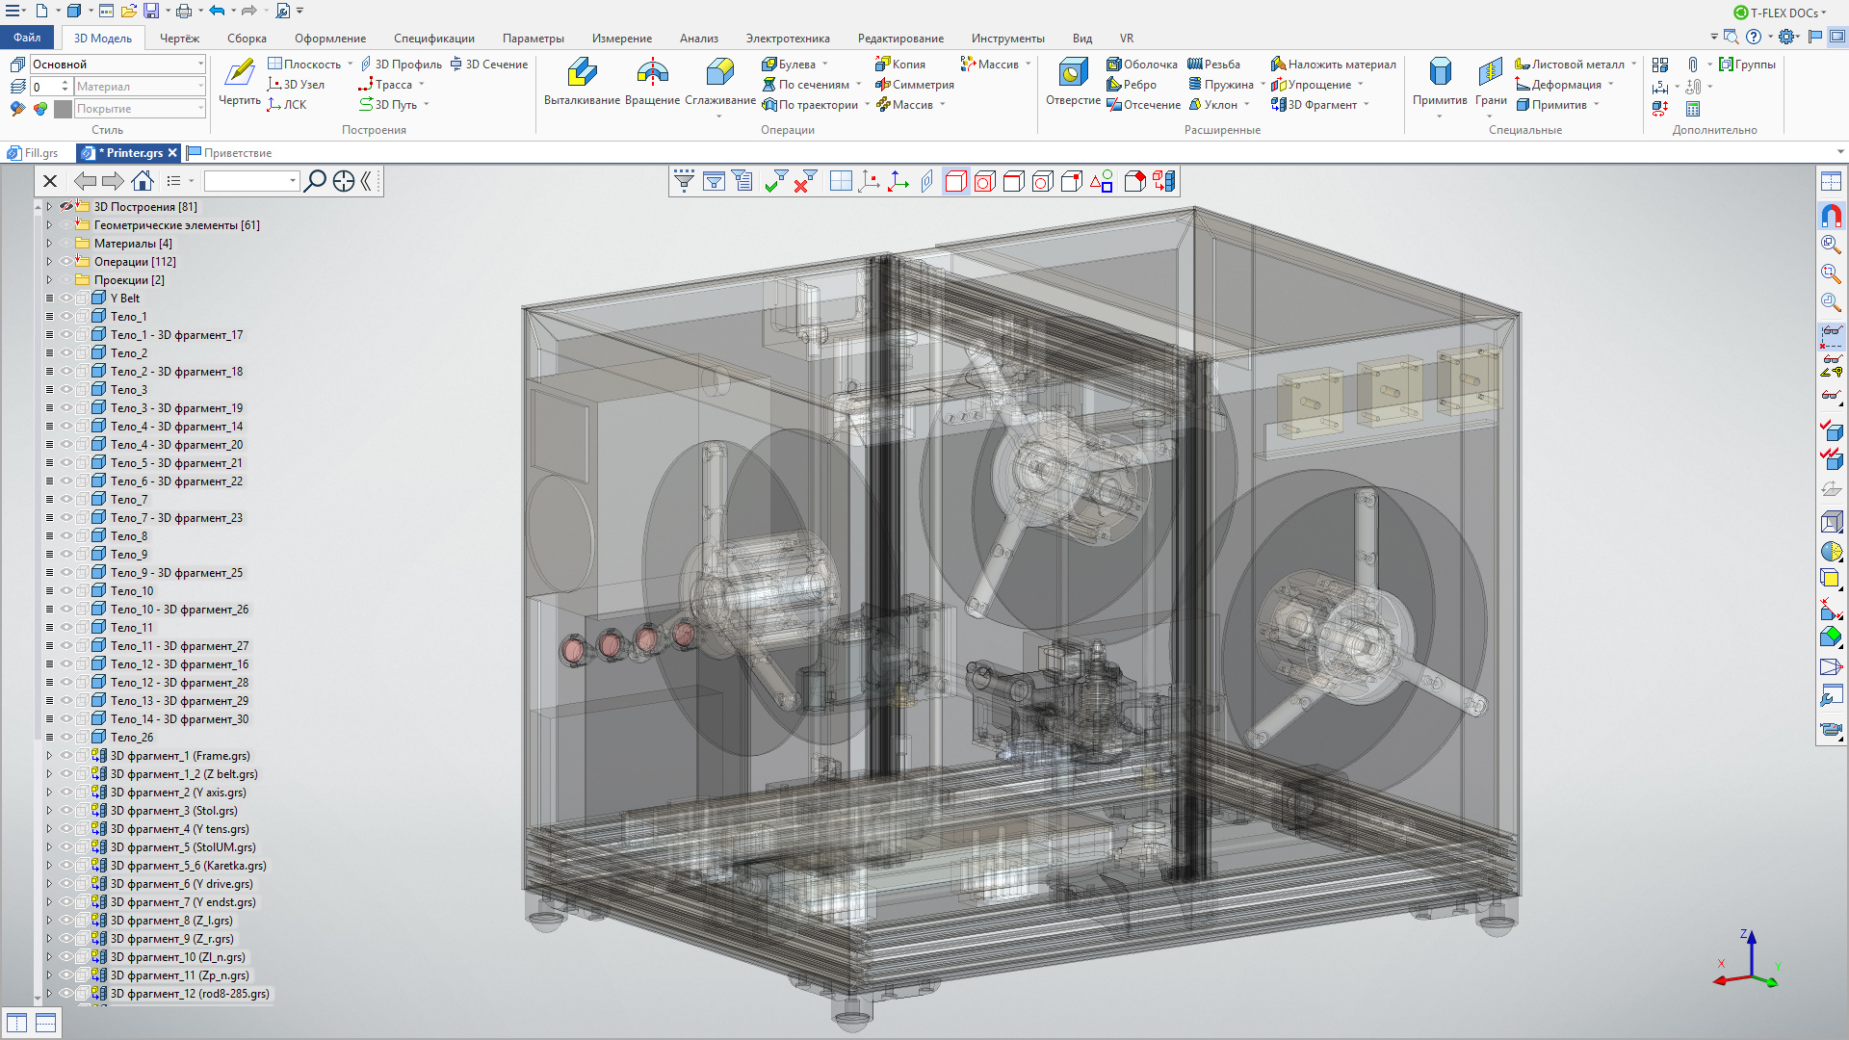Image resolution: width=1849 pixels, height=1040 pixels.
Task: Toggle visibility of Тело_1
Action: (x=66, y=317)
